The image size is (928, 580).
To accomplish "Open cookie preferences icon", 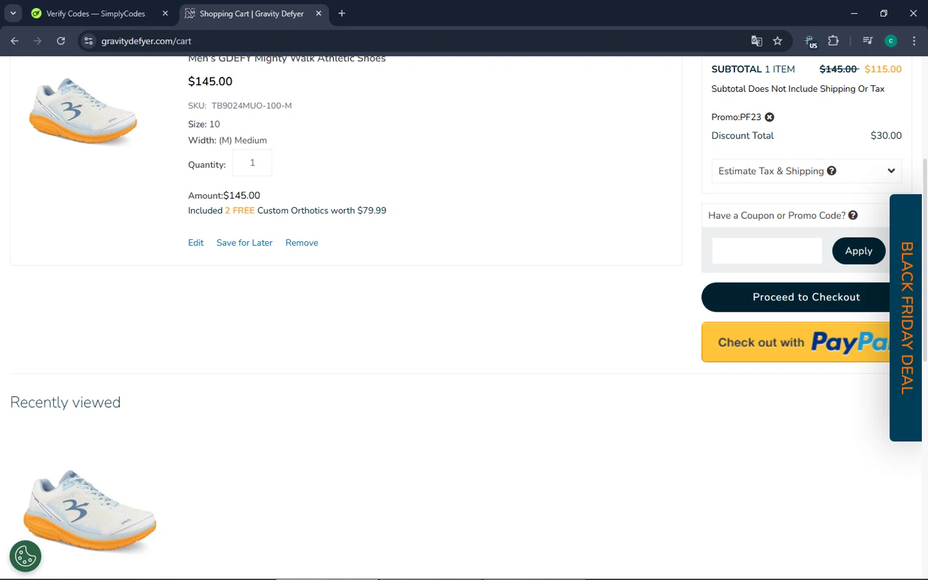I will (x=25, y=557).
